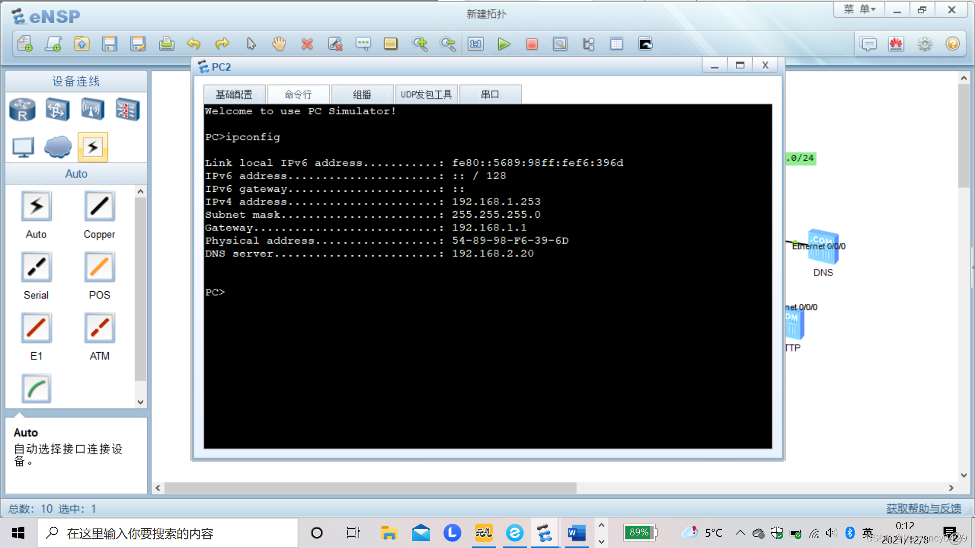The width and height of the screenshot is (975, 548).
Task: Click the zoom in magnifier icon
Action: [x=420, y=44]
